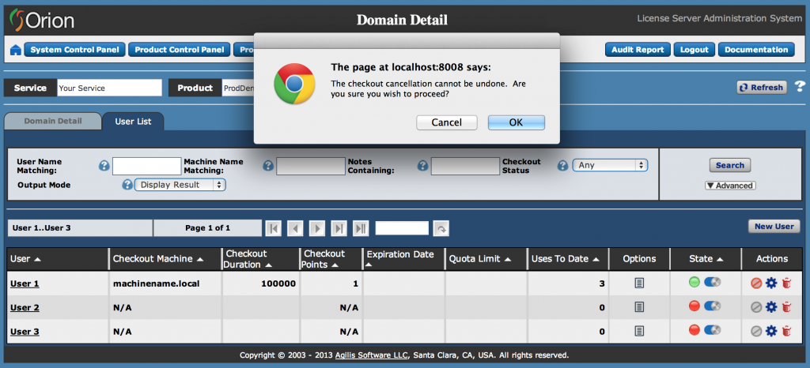This screenshot has height=368, width=810.
Task: Toggle the state switch for User 3
Action: pyautogui.click(x=712, y=332)
